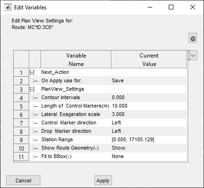Click 'Length of Control Markers(m)' name cell
Viewport: 204px width, 188px height.
coord(76,106)
